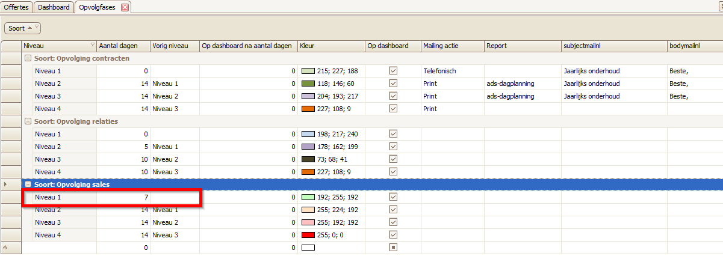
Task: Toggle Op dashboard for contracten Niveau 1
Action: [393, 71]
